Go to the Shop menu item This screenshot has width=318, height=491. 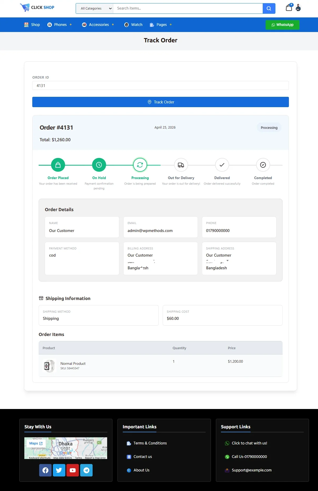click(x=32, y=25)
